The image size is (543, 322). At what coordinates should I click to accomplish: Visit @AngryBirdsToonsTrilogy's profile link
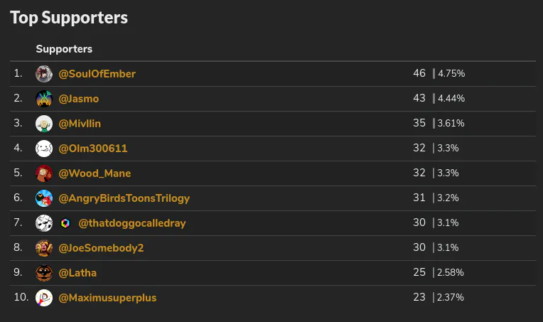(x=124, y=198)
